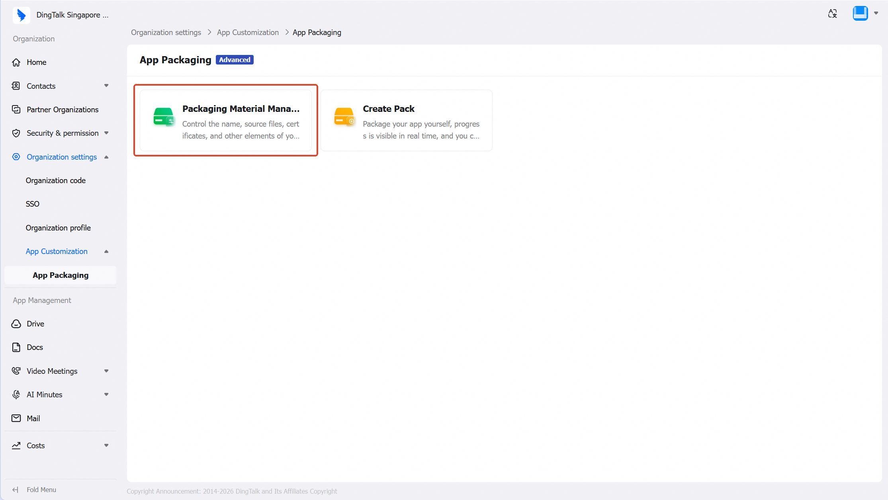
Task: Click App Customization sidebar label
Action: (x=57, y=251)
